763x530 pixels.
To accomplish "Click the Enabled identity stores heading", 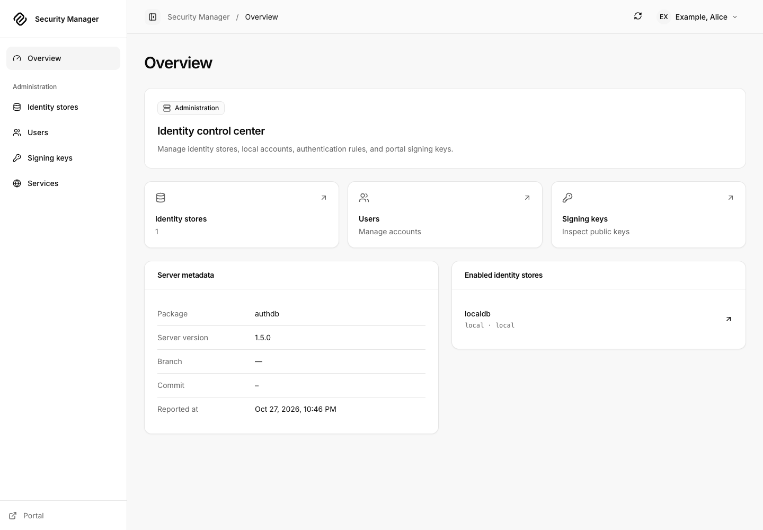I will point(503,275).
